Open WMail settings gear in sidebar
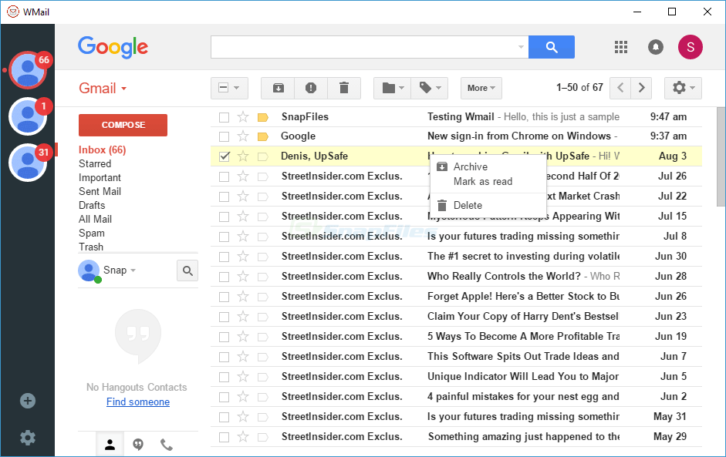The image size is (726, 457). tap(28, 438)
